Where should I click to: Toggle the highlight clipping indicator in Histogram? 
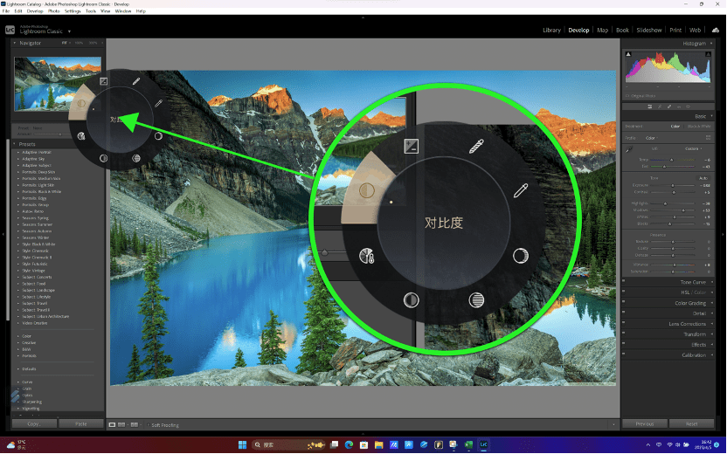click(x=708, y=54)
